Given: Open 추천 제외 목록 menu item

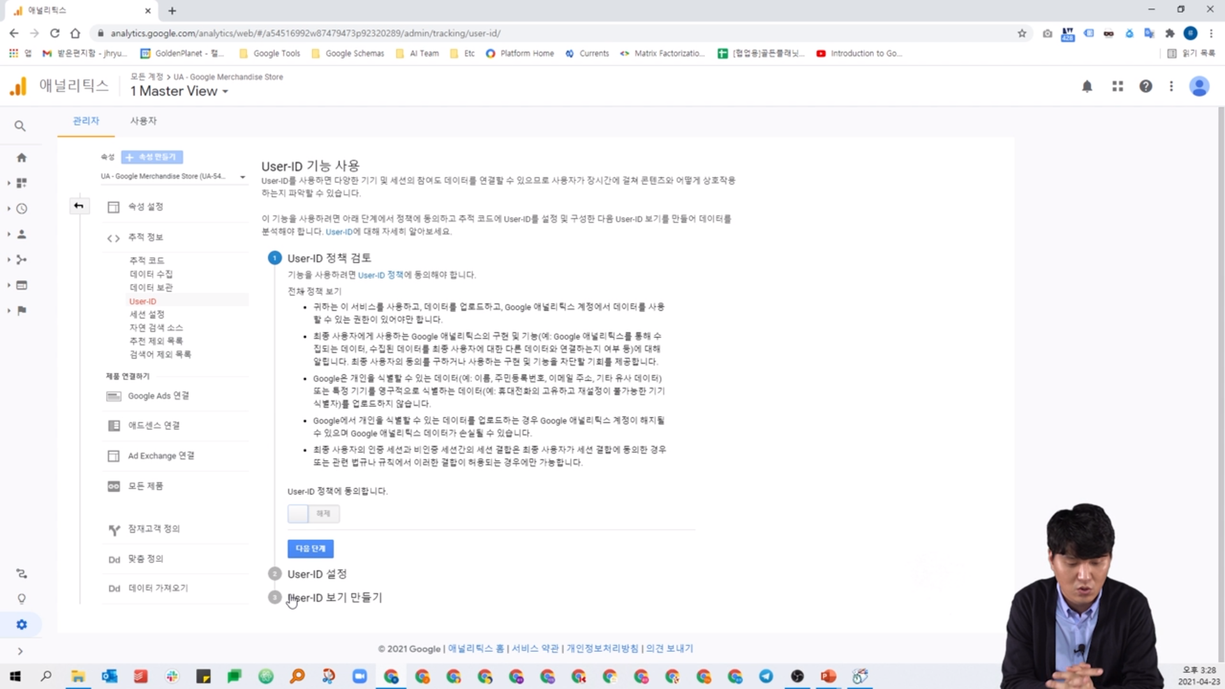Looking at the screenshot, I should coord(156,341).
